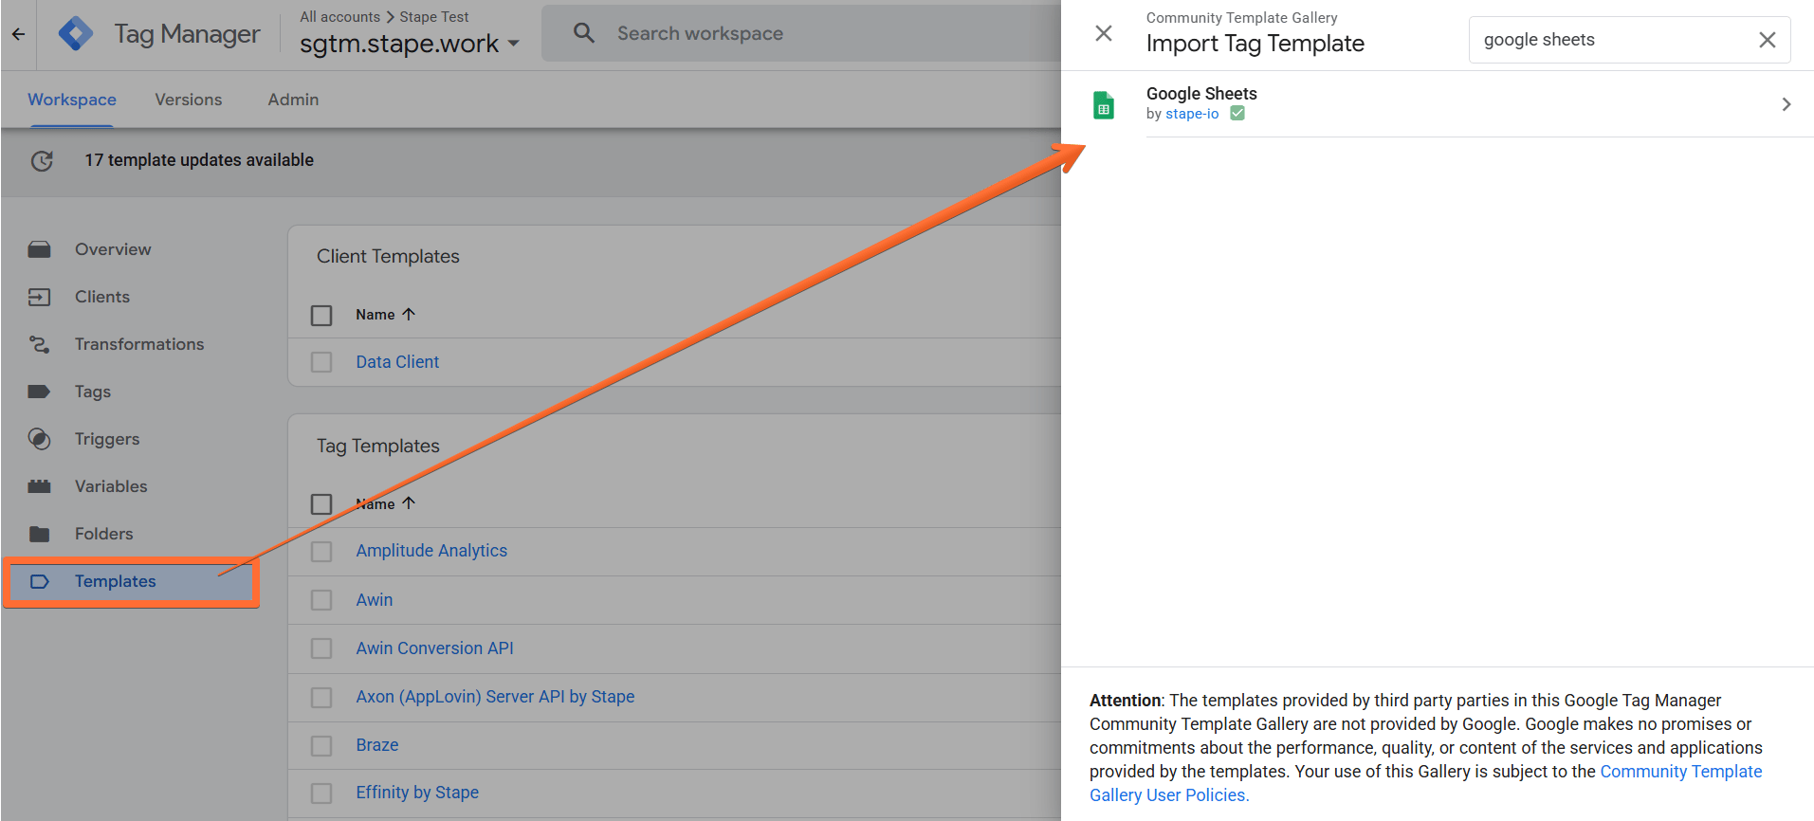Select all Tag Templates checkbox
1814x821 pixels.
tap(321, 503)
